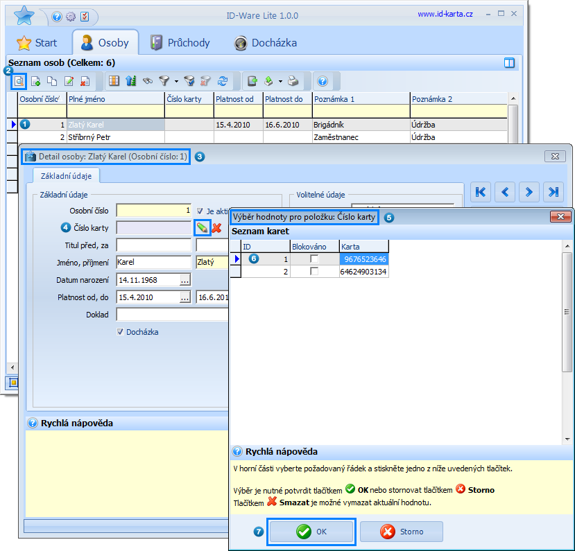
Task: Open record detail magnifier toolbar icon
Action: pyautogui.click(x=19, y=81)
